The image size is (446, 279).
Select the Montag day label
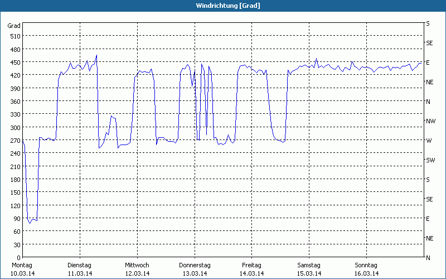click(23, 265)
